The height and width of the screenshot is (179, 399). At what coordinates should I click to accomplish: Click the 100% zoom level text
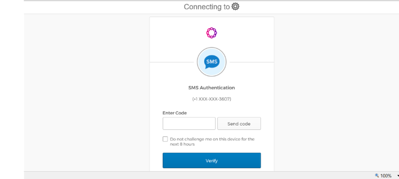(386, 176)
